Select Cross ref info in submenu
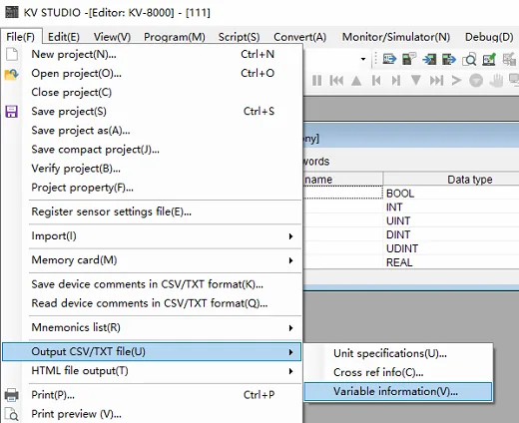 tap(398, 372)
